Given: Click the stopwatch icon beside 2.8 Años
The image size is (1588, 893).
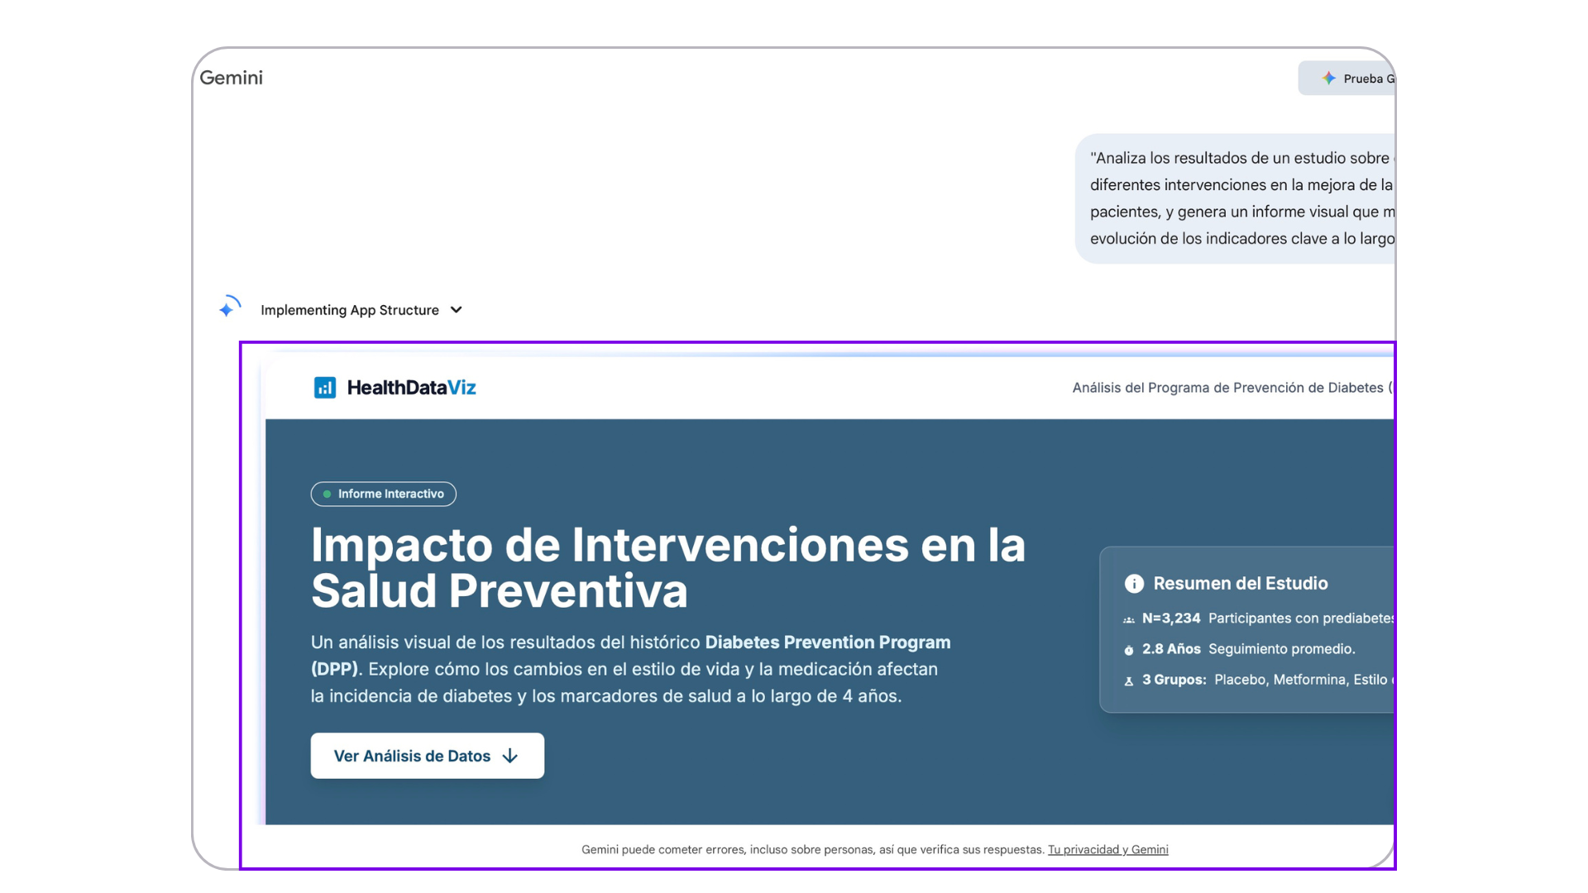Looking at the screenshot, I should click(1129, 650).
